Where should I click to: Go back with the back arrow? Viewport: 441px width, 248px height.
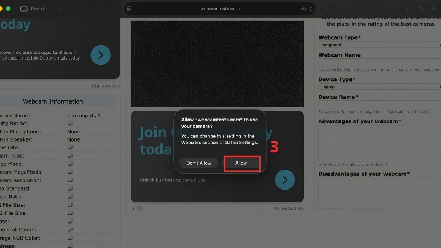[60, 9]
